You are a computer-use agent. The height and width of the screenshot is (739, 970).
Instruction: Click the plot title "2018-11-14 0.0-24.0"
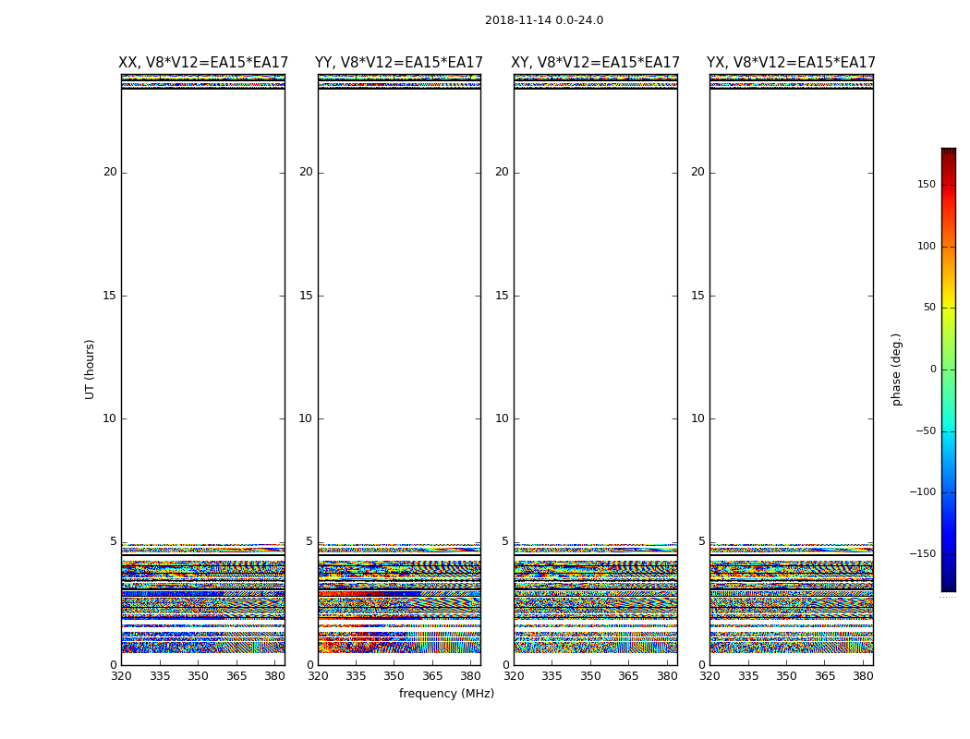tap(544, 20)
